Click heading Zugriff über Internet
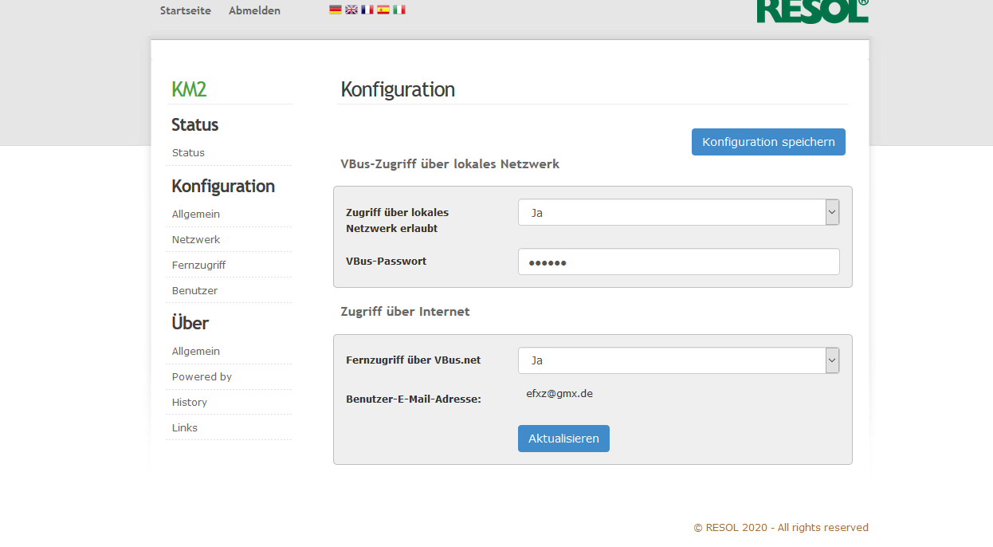Image resolution: width=993 pixels, height=547 pixels. tap(406, 312)
